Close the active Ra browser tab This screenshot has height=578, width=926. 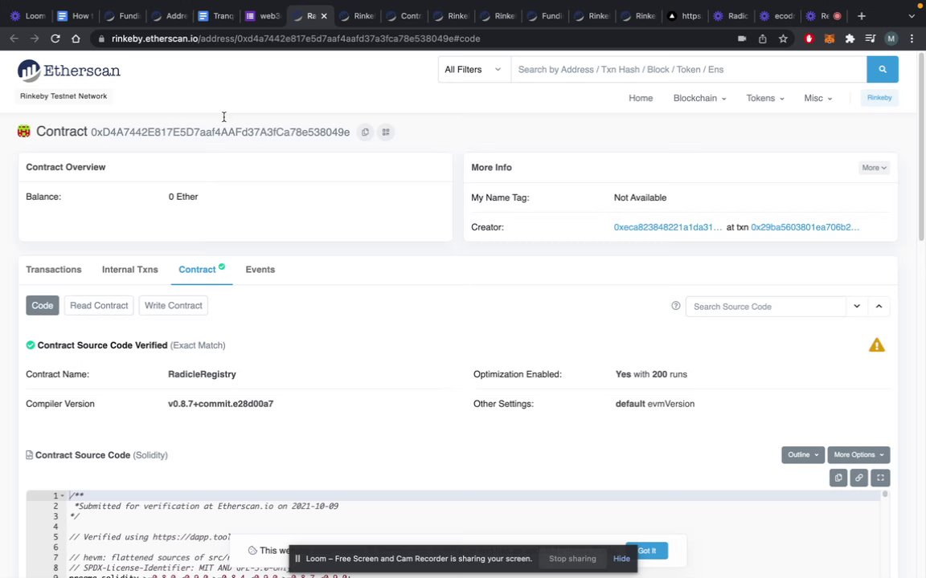coord(324,16)
